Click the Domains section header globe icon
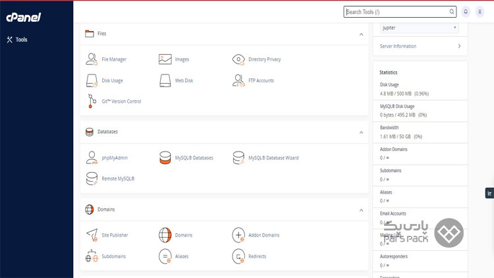Image resolution: width=494 pixels, height=278 pixels. coord(90,209)
